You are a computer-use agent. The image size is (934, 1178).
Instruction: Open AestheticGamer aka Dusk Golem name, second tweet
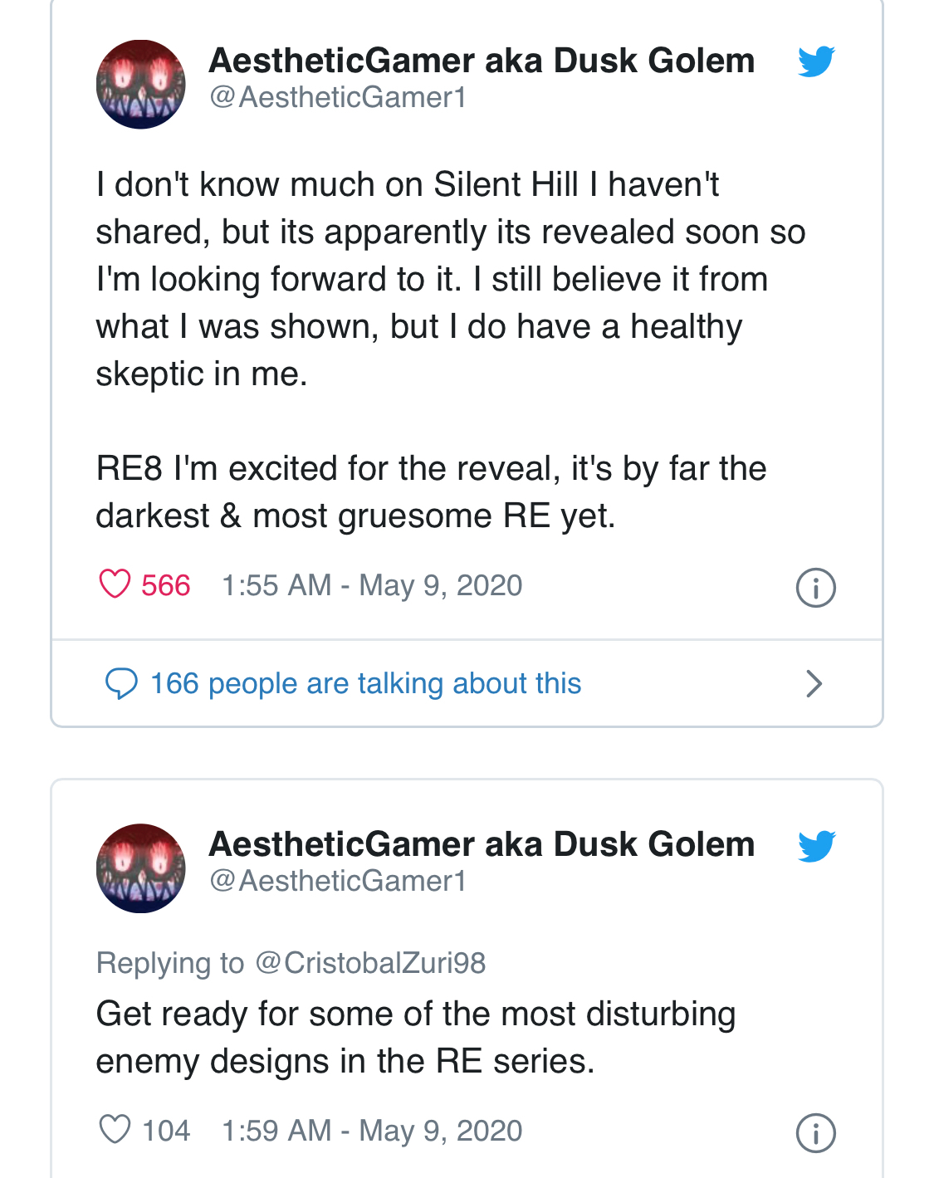[482, 844]
